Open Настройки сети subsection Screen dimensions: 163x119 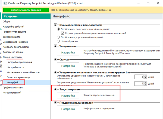[x=15, y=67]
